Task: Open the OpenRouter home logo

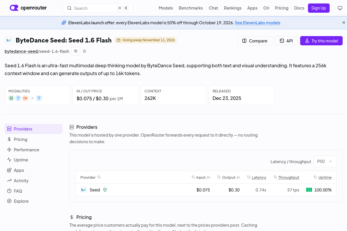Action: tap(28, 8)
